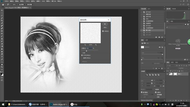Open search icon at top right

[180, 4]
